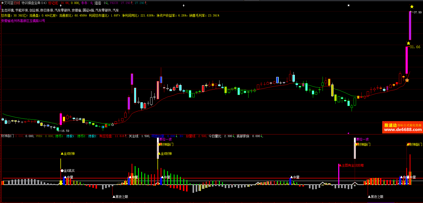Click the yellow star beside the 31.66 label
423x203 pixels.
(408, 43)
